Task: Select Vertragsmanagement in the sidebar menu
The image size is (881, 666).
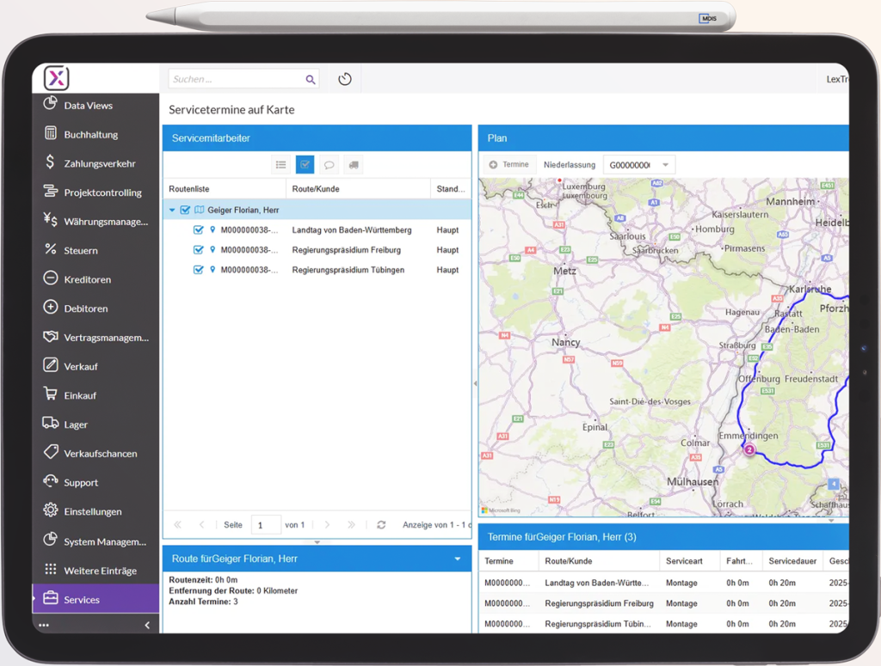Action: [x=106, y=338]
